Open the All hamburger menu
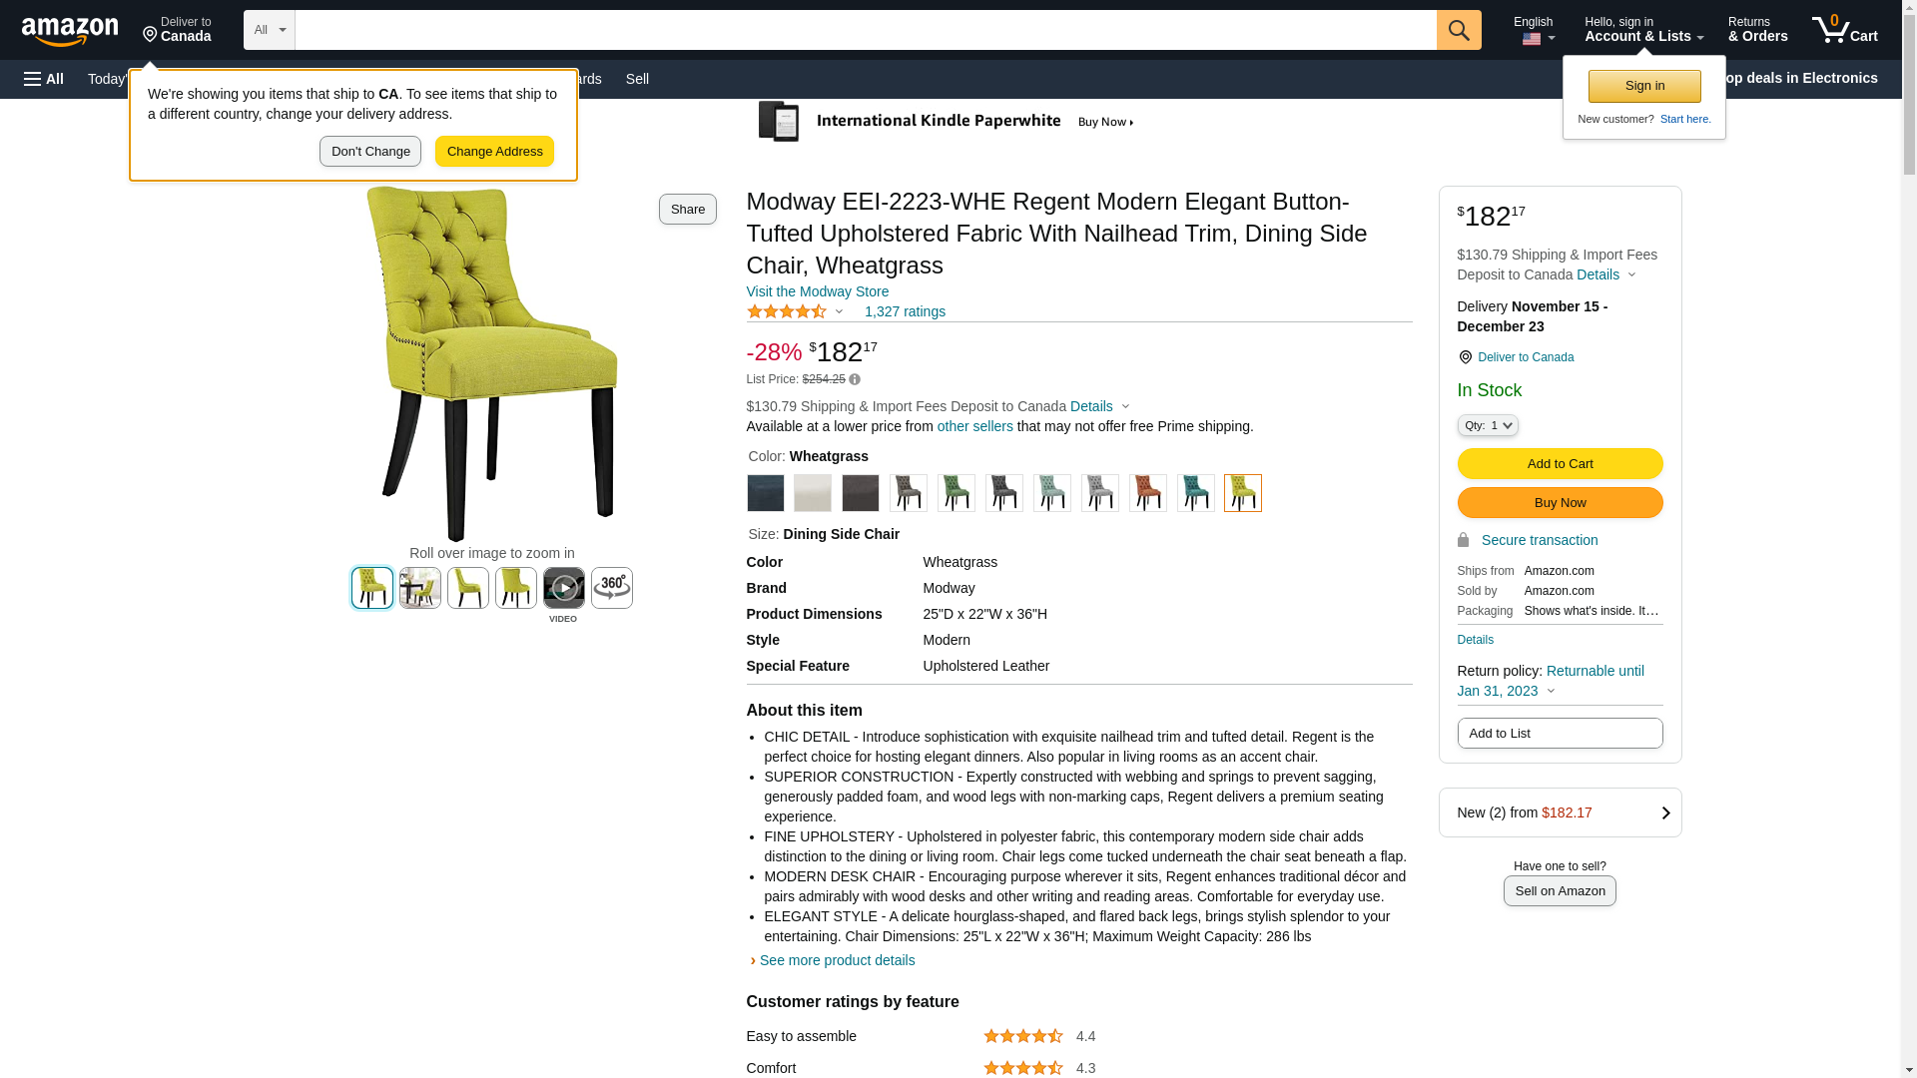The width and height of the screenshot is (1917, 1078). (44, 79)
